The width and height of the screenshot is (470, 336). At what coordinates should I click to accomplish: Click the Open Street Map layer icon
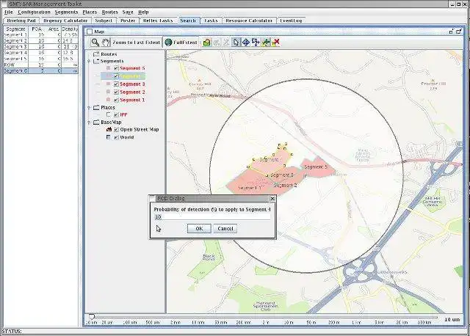(x=109, y=129)
